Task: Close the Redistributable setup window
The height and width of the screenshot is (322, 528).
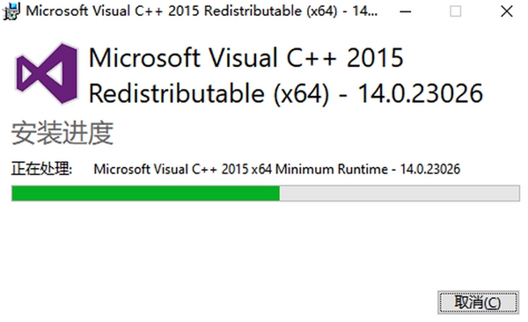Action: coord(507,11)
